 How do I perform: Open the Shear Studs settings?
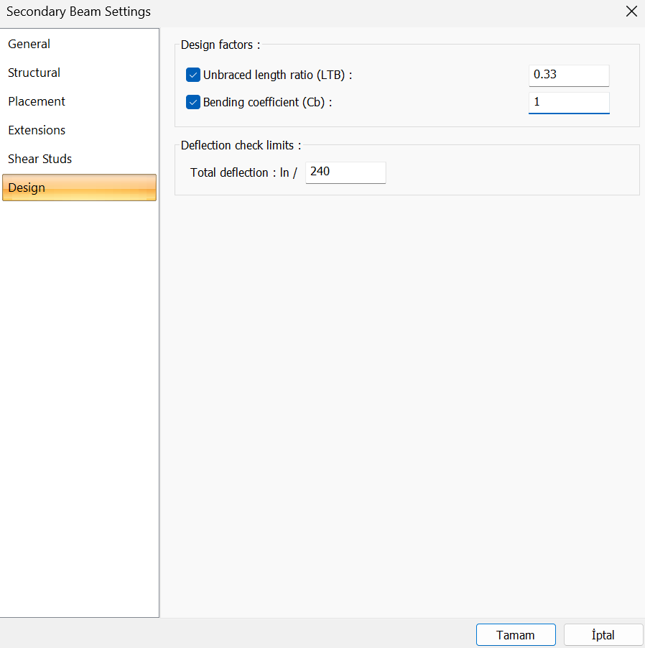[x=40, y=159]
